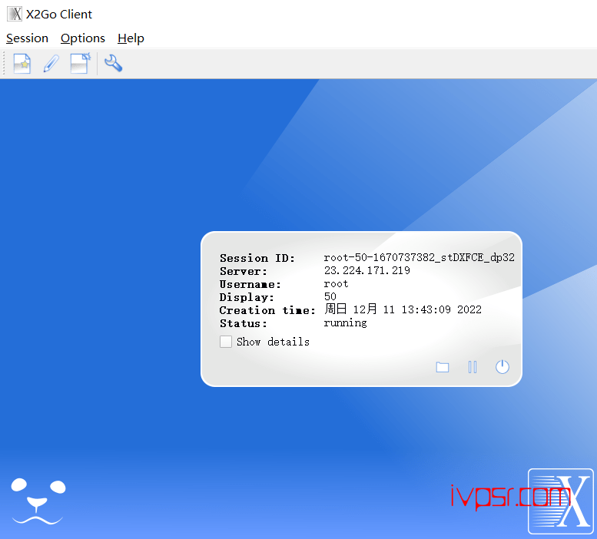Click the Username: label
Image resolution: width=597 pixels, height=539 pixels.
[x=250, y=284]
